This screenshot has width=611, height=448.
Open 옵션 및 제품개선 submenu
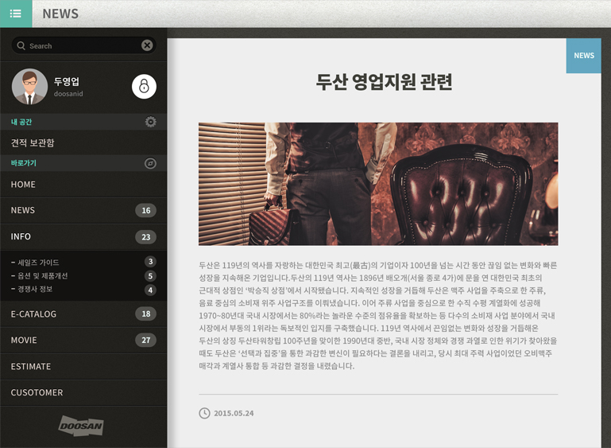point(83,276)
